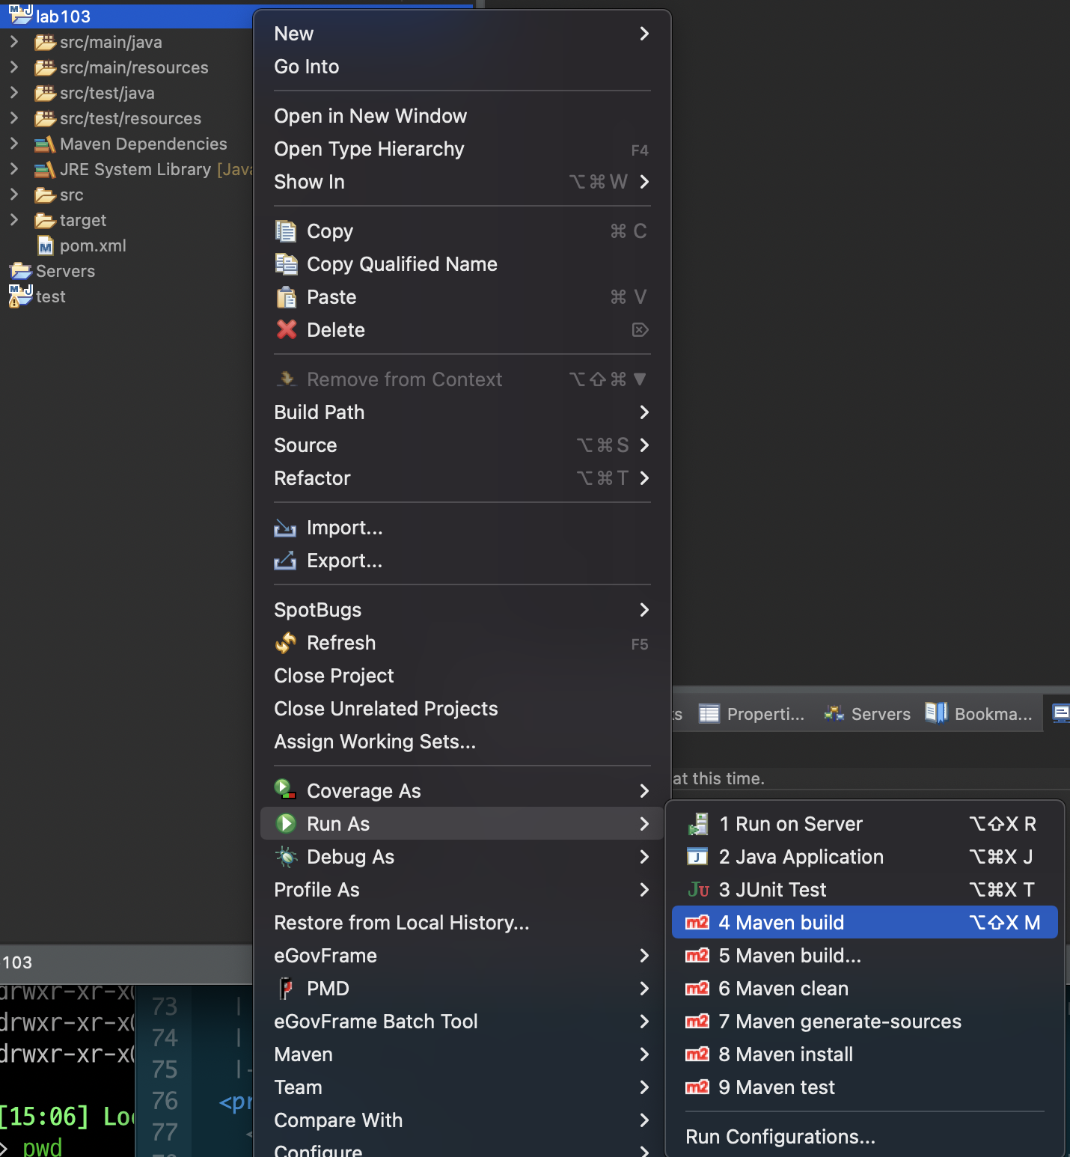The width and height of the screenshot is (1070, 1157).
Task: Select Close Project
Action: (x=462, y=676)
